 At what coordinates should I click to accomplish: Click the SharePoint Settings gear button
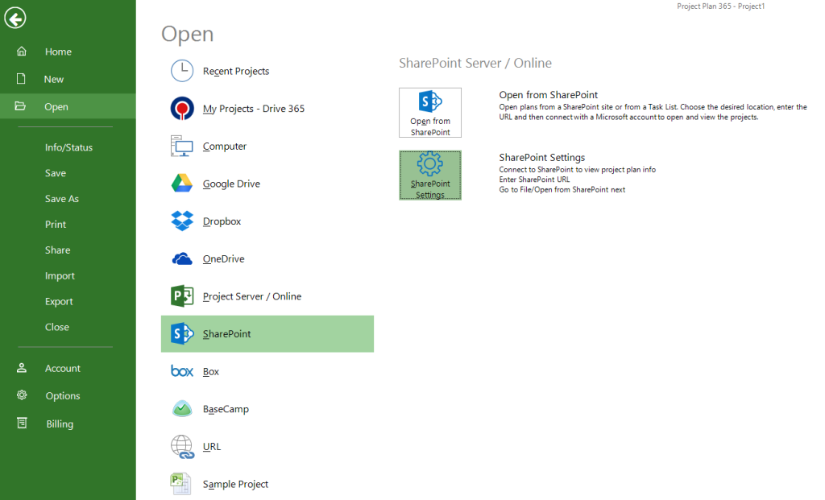point(430,175)
